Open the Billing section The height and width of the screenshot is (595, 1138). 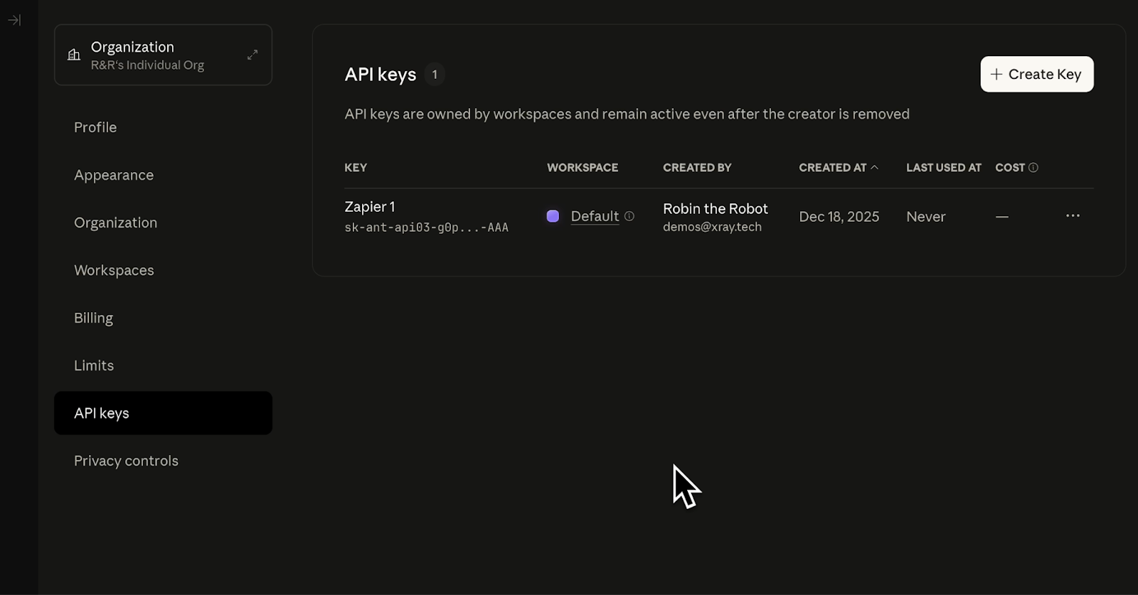pos(93,318)
